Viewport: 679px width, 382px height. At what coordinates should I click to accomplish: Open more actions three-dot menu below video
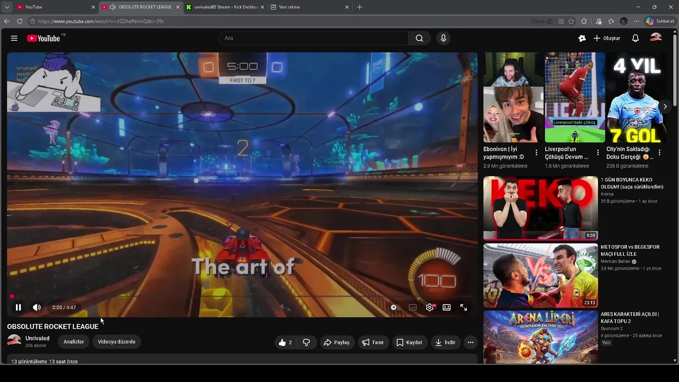pyautogui.click(x=471, y=342)
